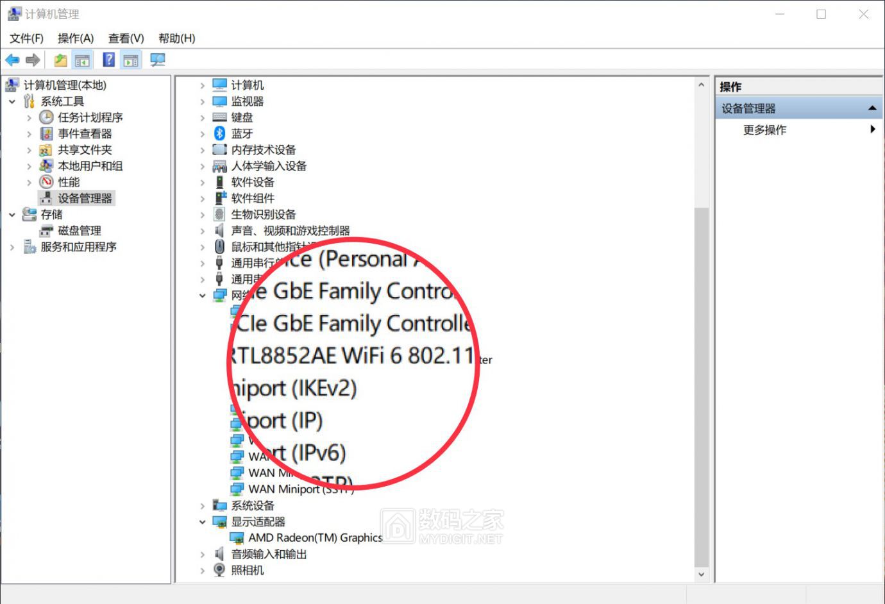Expand the 服务和应用程序 node

[x=12, y=247]
